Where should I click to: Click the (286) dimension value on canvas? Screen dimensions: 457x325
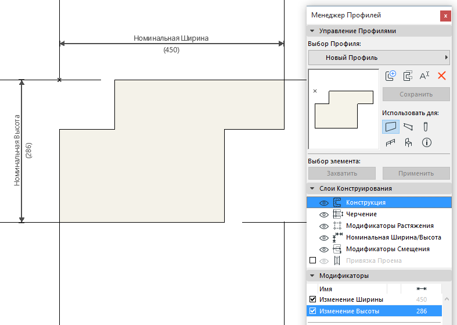click(28, 151)
